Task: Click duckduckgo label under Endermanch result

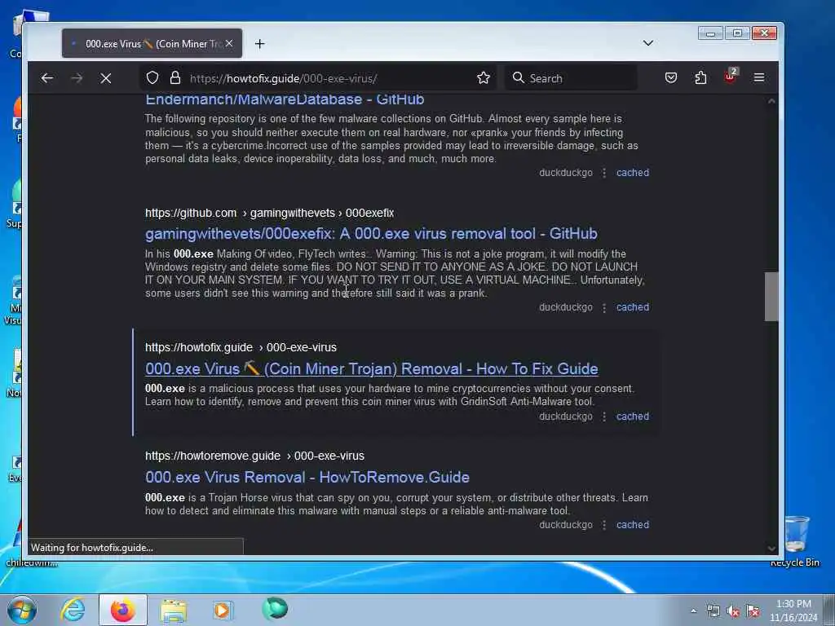Action: 566,173
